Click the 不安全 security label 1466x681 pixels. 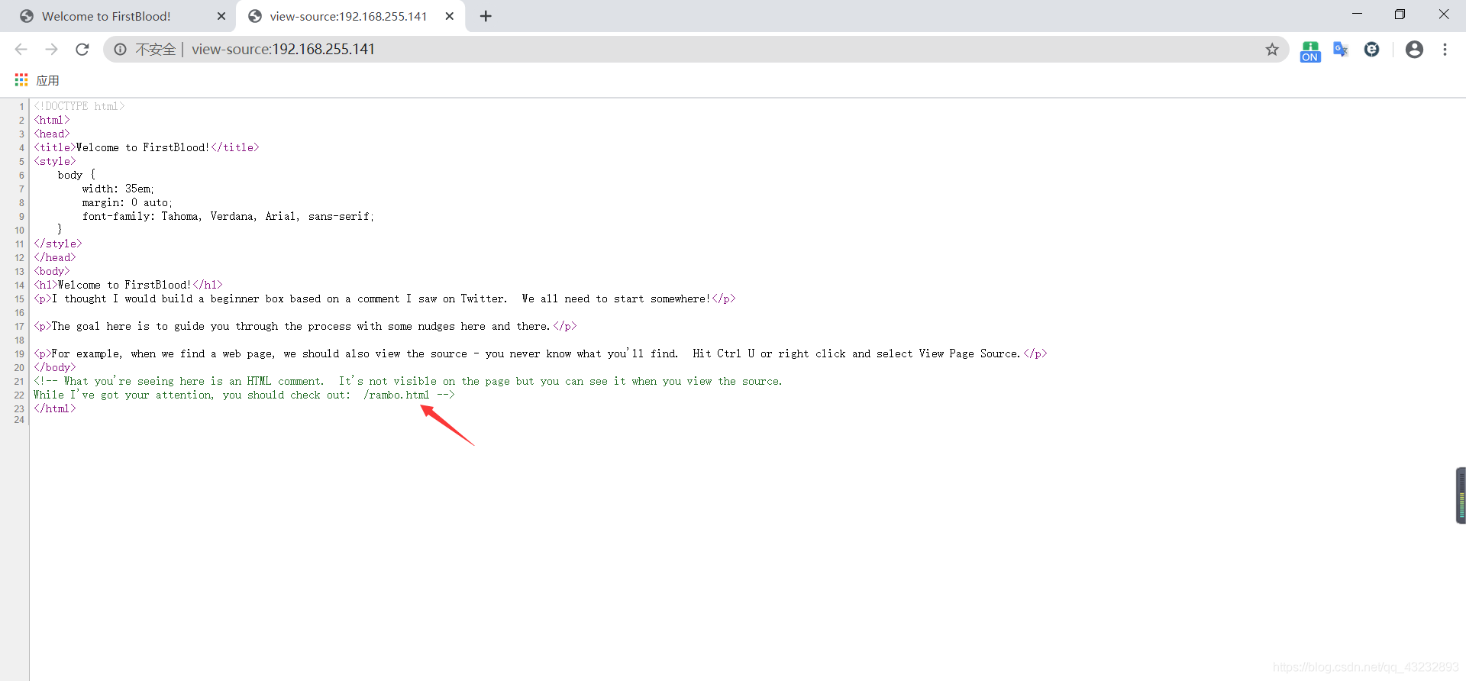pyautogui.click(x=156, y=50)
